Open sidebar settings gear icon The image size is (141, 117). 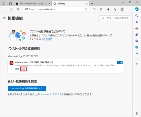pyautogui.click(x=137, y=114)
